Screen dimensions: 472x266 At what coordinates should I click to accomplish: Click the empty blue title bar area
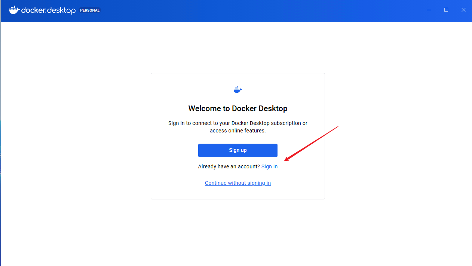coord(262,10)
